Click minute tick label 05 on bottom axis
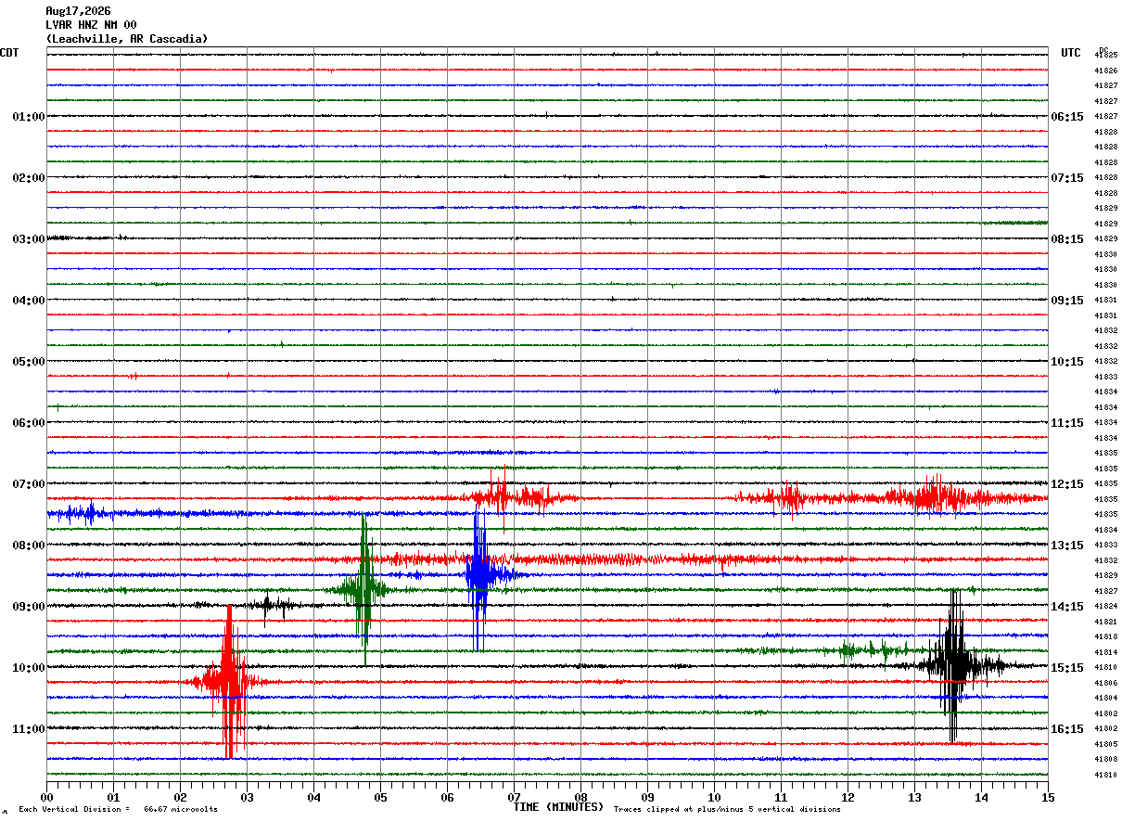Screen dimensions: 1122x822 (380, 798)
